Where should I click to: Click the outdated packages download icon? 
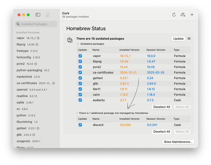click(x=70, y=40)
